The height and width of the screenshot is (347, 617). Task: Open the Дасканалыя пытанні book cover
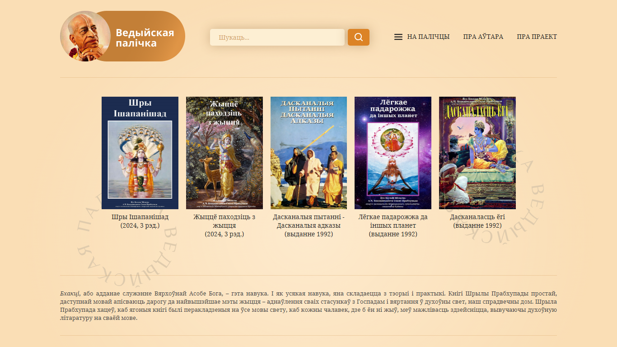308,153
